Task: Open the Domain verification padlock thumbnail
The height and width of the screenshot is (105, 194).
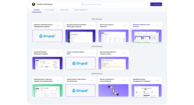Action: point(114,91)
